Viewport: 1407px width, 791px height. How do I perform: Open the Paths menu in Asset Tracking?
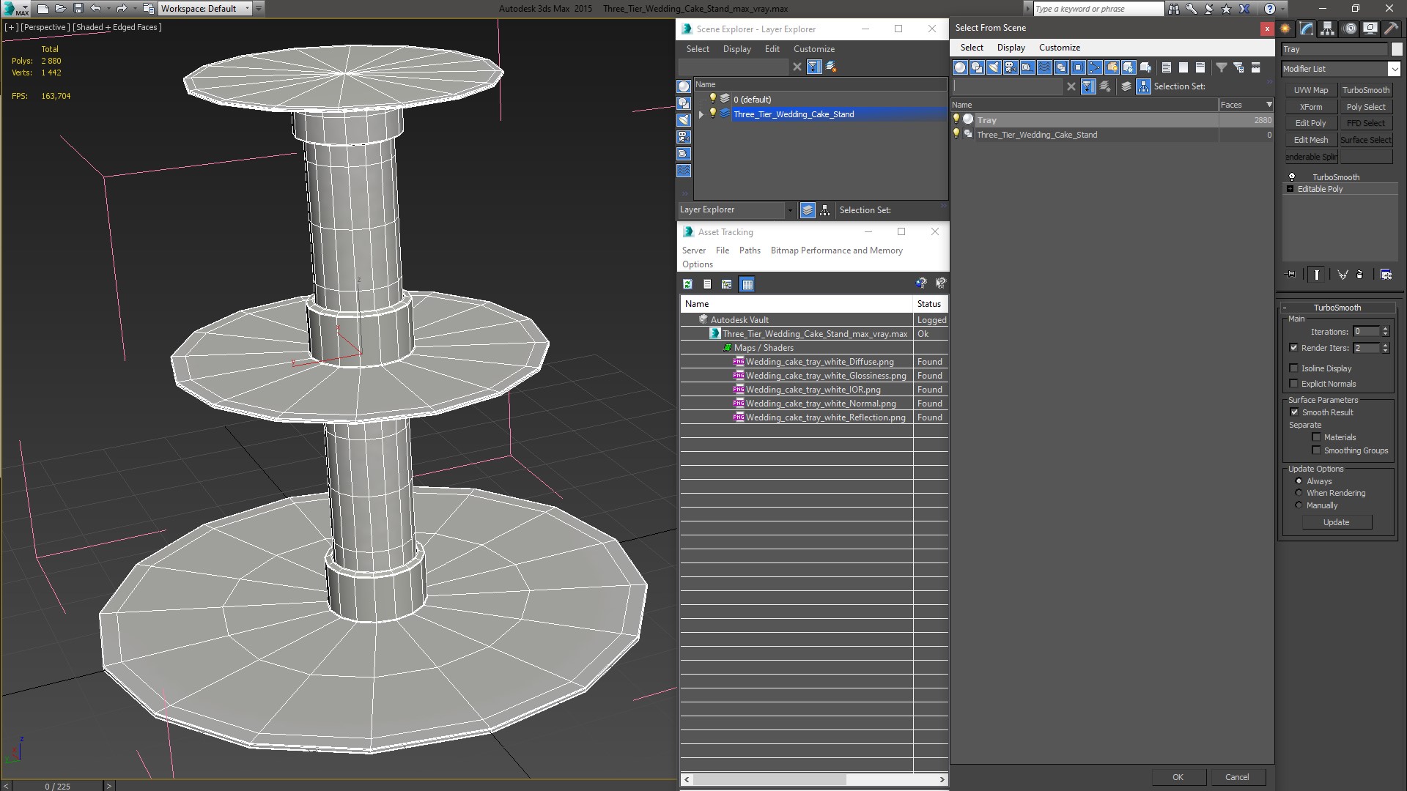coord(750,250)
